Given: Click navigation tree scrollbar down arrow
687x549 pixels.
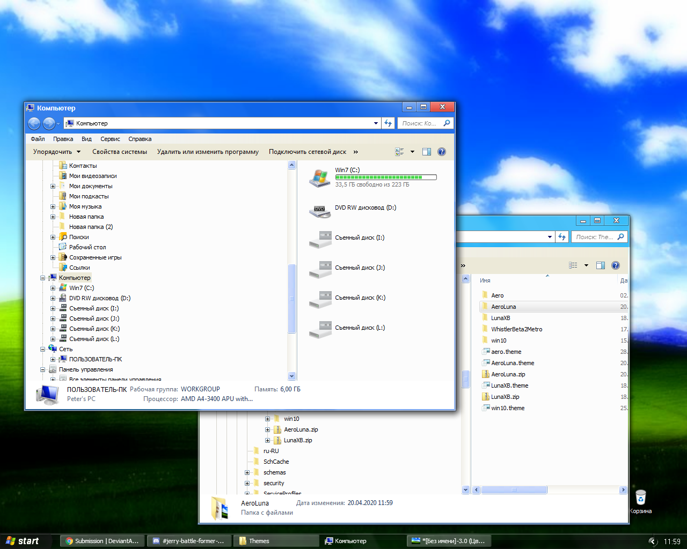Looking at the screenshot, I should [x=292, y=376].
